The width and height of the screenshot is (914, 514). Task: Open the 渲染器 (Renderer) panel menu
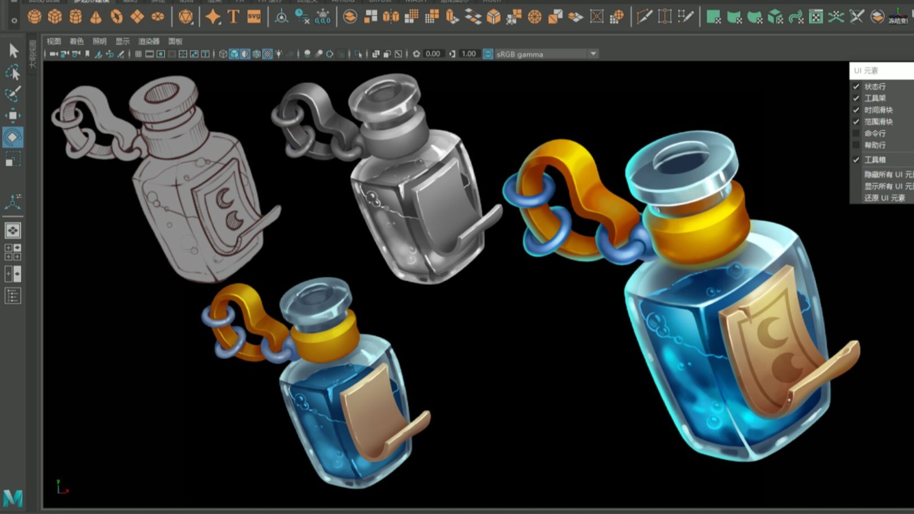point(149,41)
